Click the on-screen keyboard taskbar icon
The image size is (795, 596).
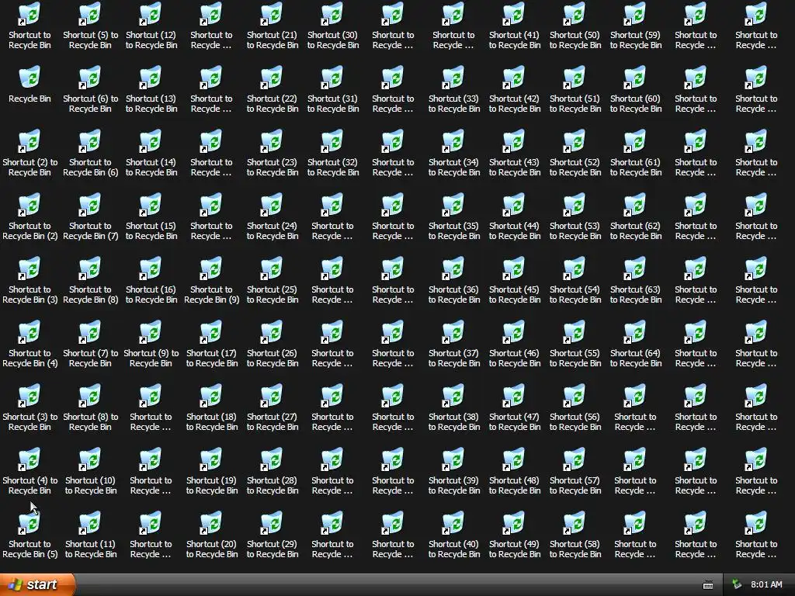pos(708,585)
